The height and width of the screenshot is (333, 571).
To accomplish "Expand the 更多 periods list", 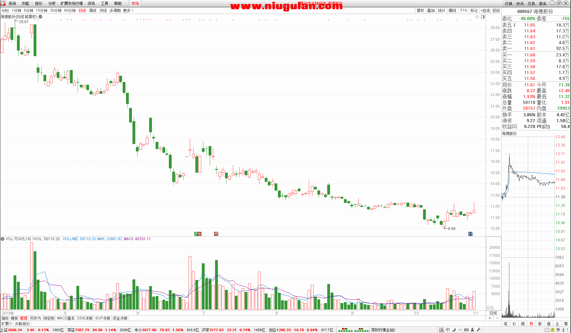I will [128, 10].
